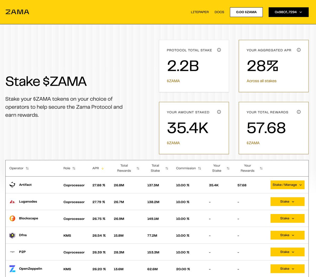
Task: Select the Luganodes operator name
Action: point(28,202)
